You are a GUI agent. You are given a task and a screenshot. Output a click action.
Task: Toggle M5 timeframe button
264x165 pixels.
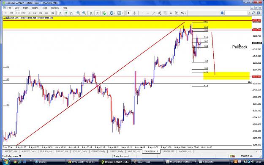[x=12, y=13]
